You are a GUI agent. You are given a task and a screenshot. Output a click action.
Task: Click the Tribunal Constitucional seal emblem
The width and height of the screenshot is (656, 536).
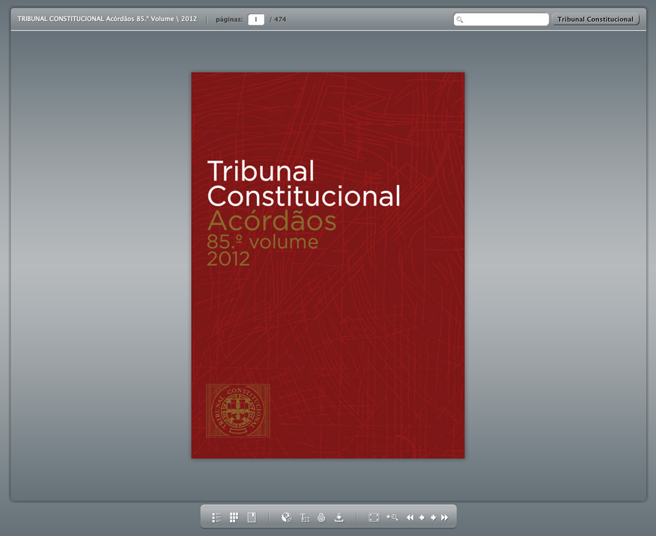point(237,410)
